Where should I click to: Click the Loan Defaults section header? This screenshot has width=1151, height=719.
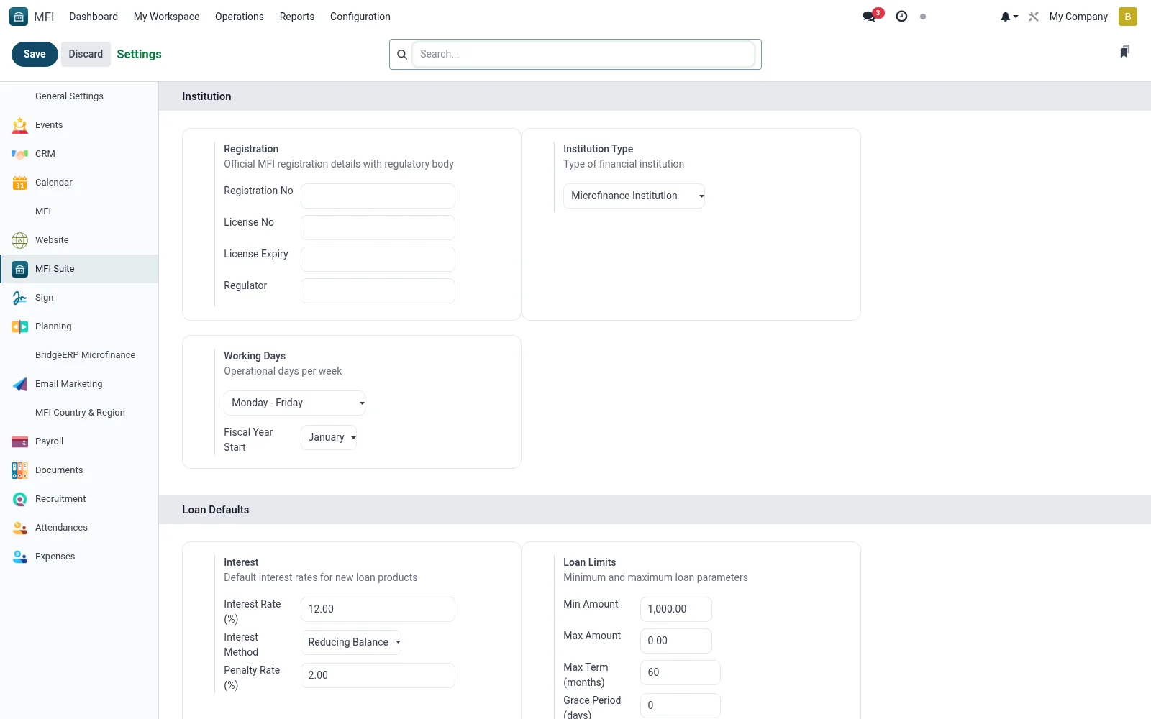pos(655,510)
